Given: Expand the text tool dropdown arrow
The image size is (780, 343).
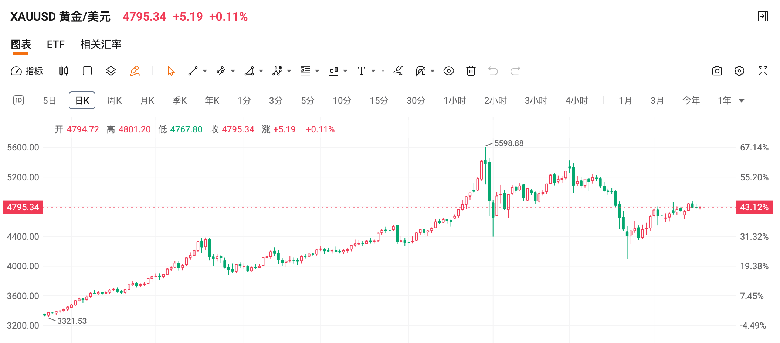Looking at the screenshot, I should [x=373, y=71].
